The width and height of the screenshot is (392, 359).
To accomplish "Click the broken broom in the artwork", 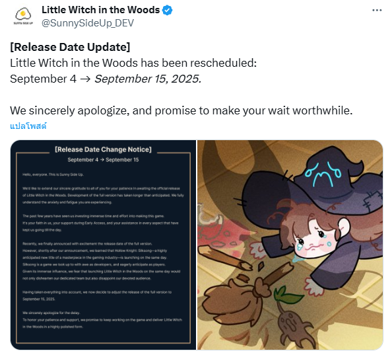I will pyautogui.click(x=240, y=280).
